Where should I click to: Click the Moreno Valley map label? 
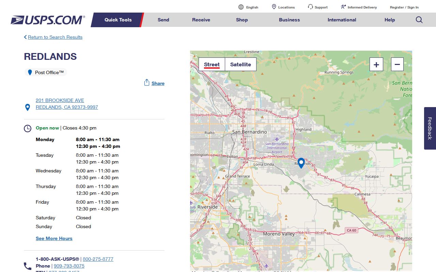click(279, 234)
